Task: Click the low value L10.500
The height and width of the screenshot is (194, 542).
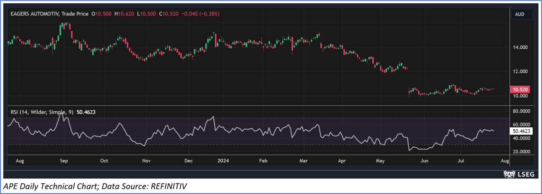Action: [x=147, y=14]
